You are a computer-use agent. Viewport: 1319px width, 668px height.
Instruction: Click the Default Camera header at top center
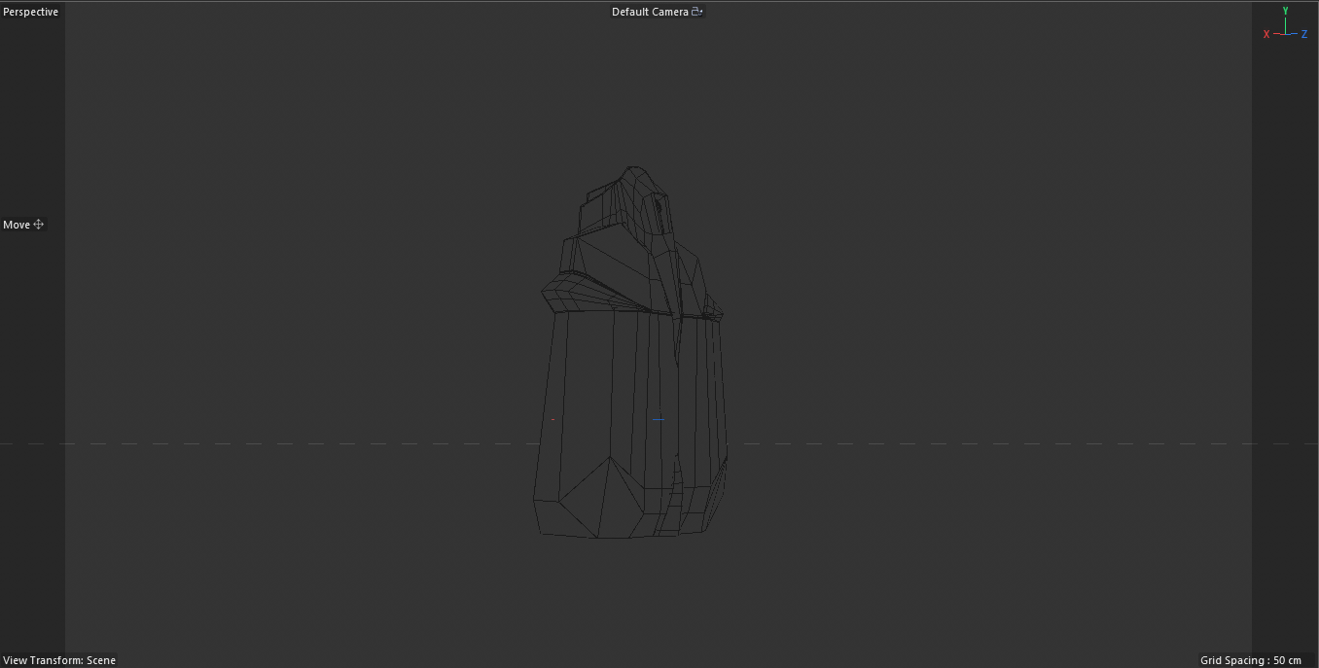pyautogui.click(x=652, y=11)
